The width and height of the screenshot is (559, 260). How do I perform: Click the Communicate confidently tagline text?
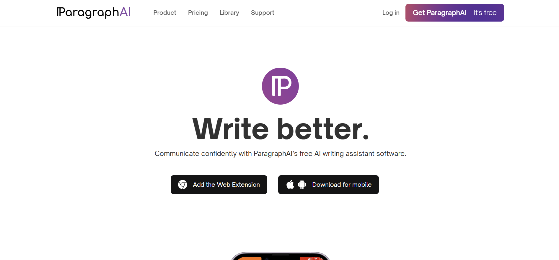(x=280, y=154)
